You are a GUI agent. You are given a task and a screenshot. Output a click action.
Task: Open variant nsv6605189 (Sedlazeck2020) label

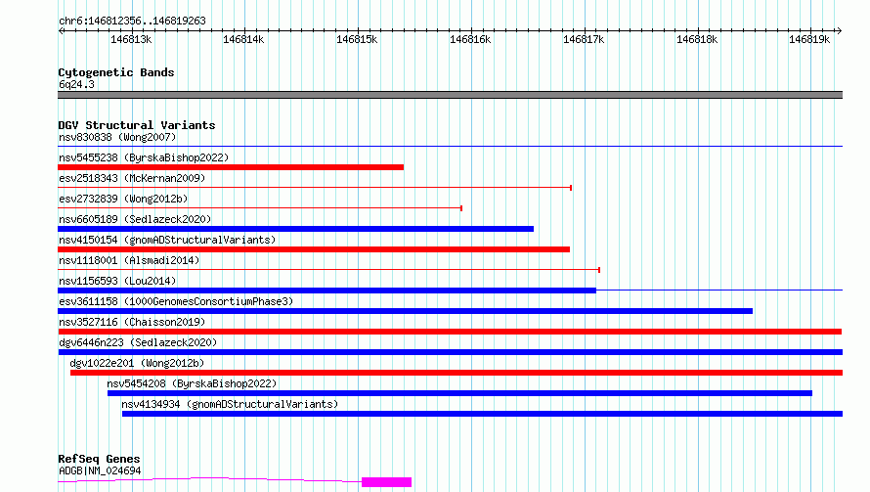pyautogui.click(x=135, y=219)
